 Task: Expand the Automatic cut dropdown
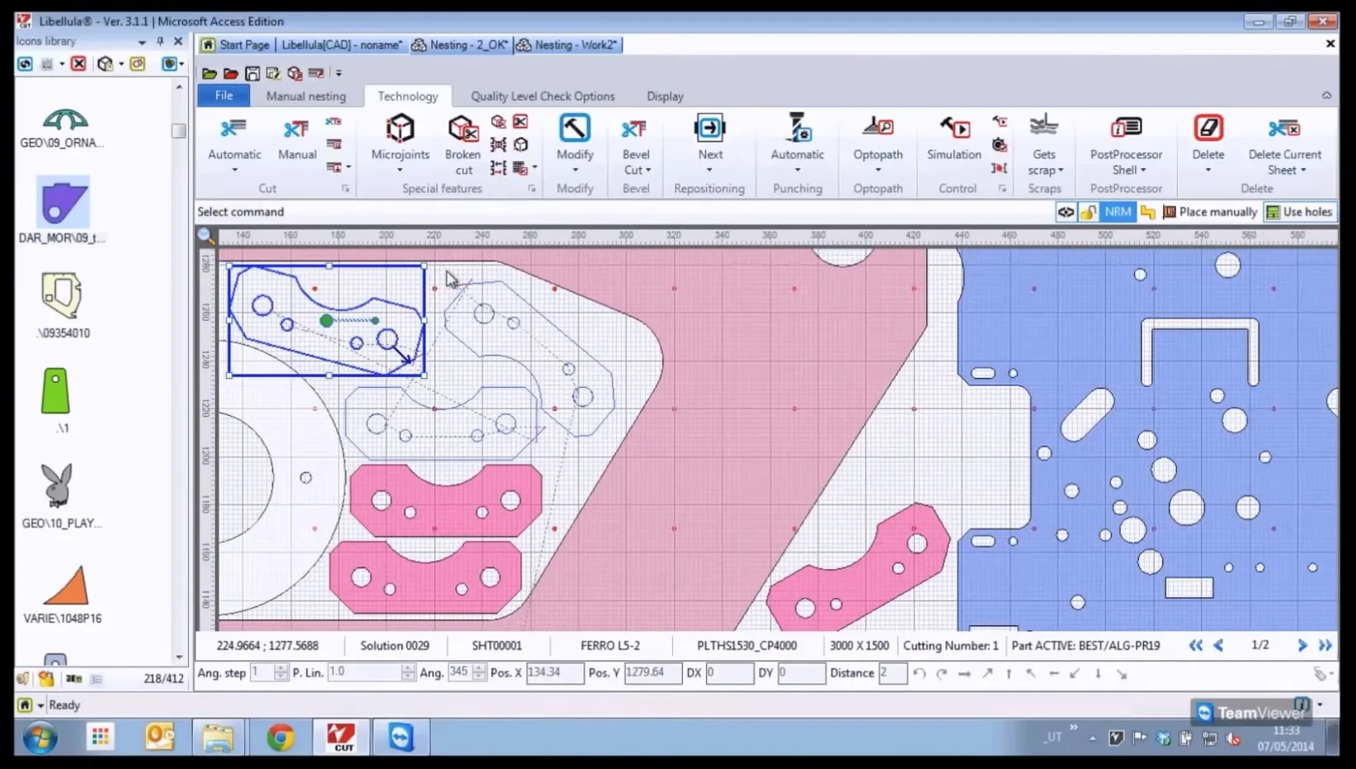tap(234, 170)
